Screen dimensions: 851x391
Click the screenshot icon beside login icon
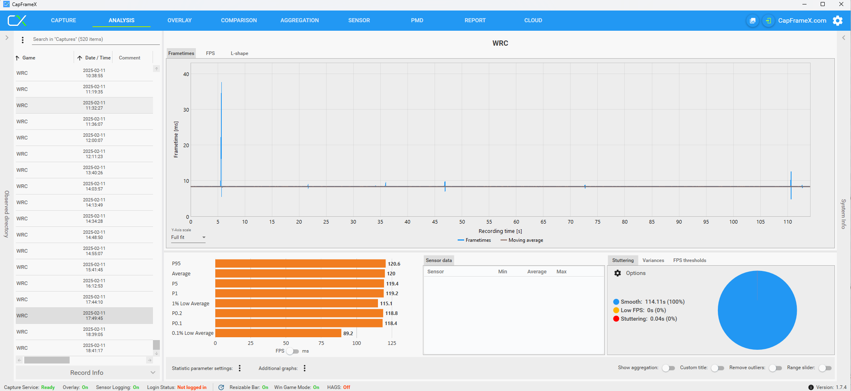(752, 21)
